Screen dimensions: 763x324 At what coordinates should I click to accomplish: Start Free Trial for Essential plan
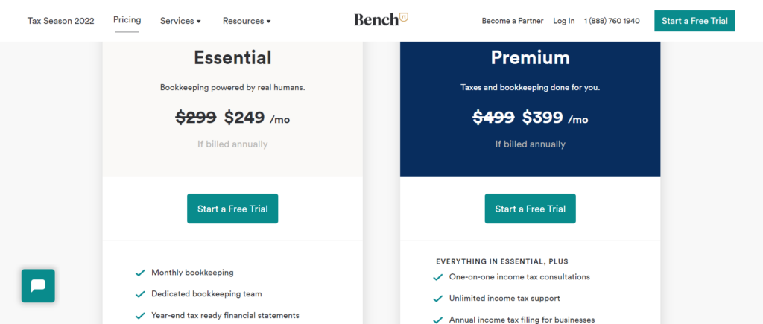tap(232, 209)
